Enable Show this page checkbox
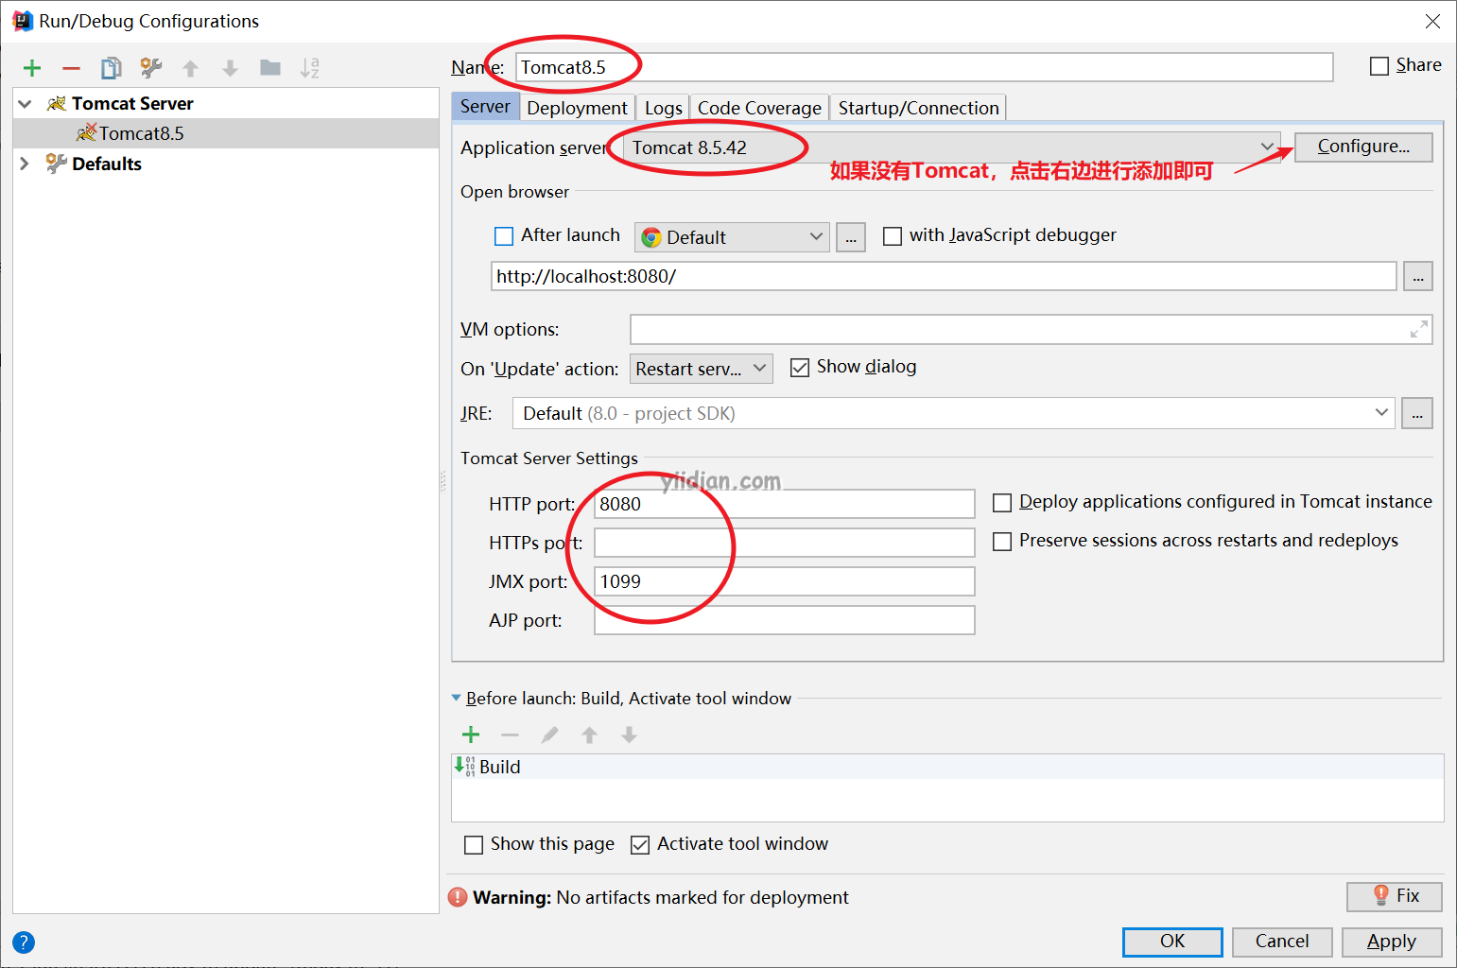The height and width of the screenshot is (968, 1457). click(x=474, y=844)
